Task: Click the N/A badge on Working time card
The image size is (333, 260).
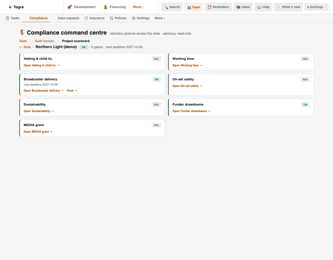Action: coord(305,59)
